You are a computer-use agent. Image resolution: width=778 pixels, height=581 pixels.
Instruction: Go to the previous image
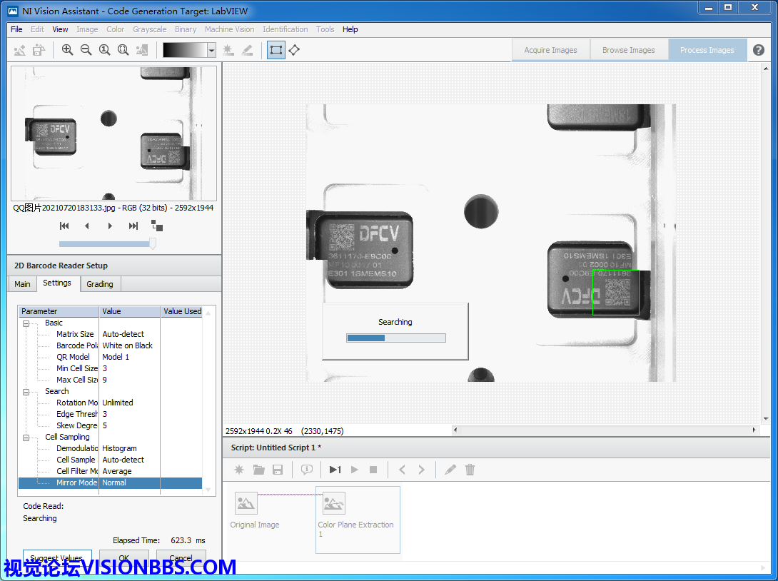pyautogui.click(x=87, y=226)
